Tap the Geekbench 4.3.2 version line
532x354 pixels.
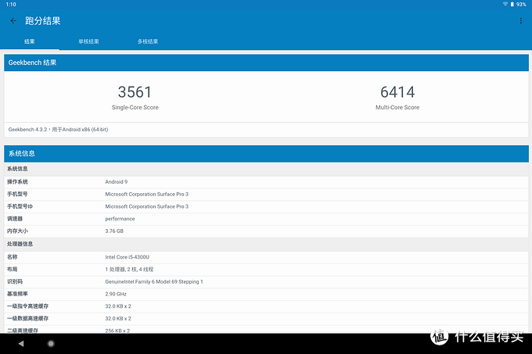point(58,130)
